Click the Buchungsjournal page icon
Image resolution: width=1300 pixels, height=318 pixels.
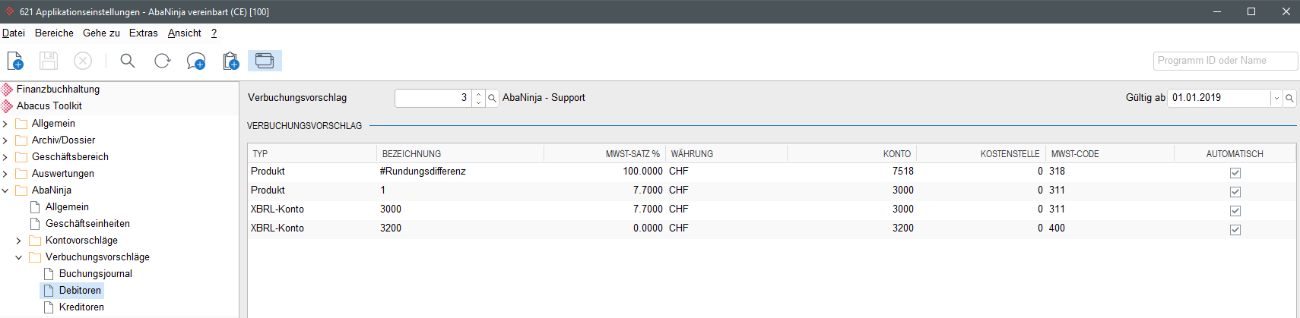(x=49, y=274)
